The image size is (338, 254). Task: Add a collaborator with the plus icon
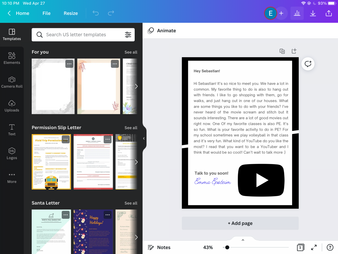281,13
